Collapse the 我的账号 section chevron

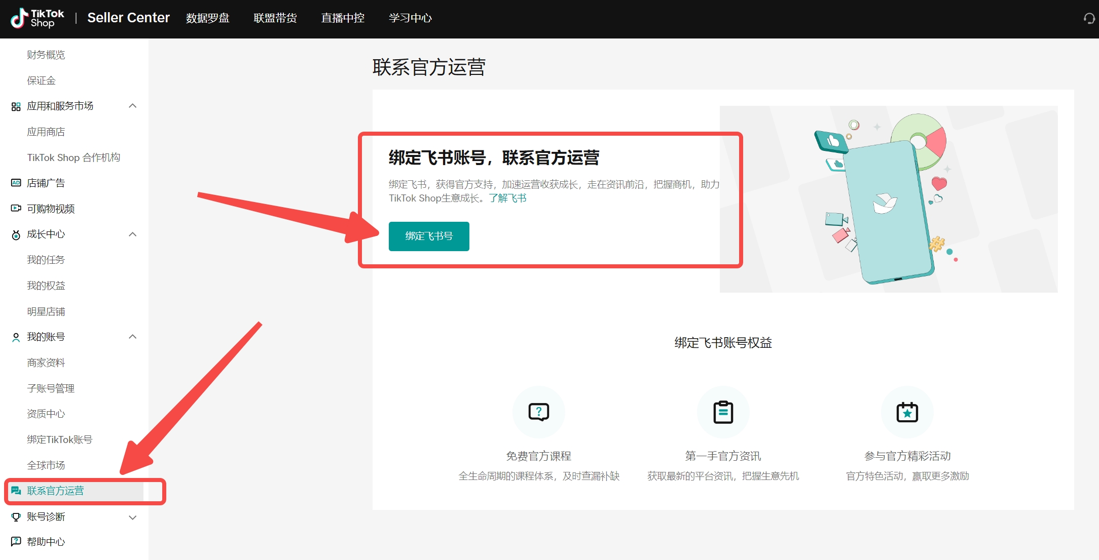[x=133, y=337]
